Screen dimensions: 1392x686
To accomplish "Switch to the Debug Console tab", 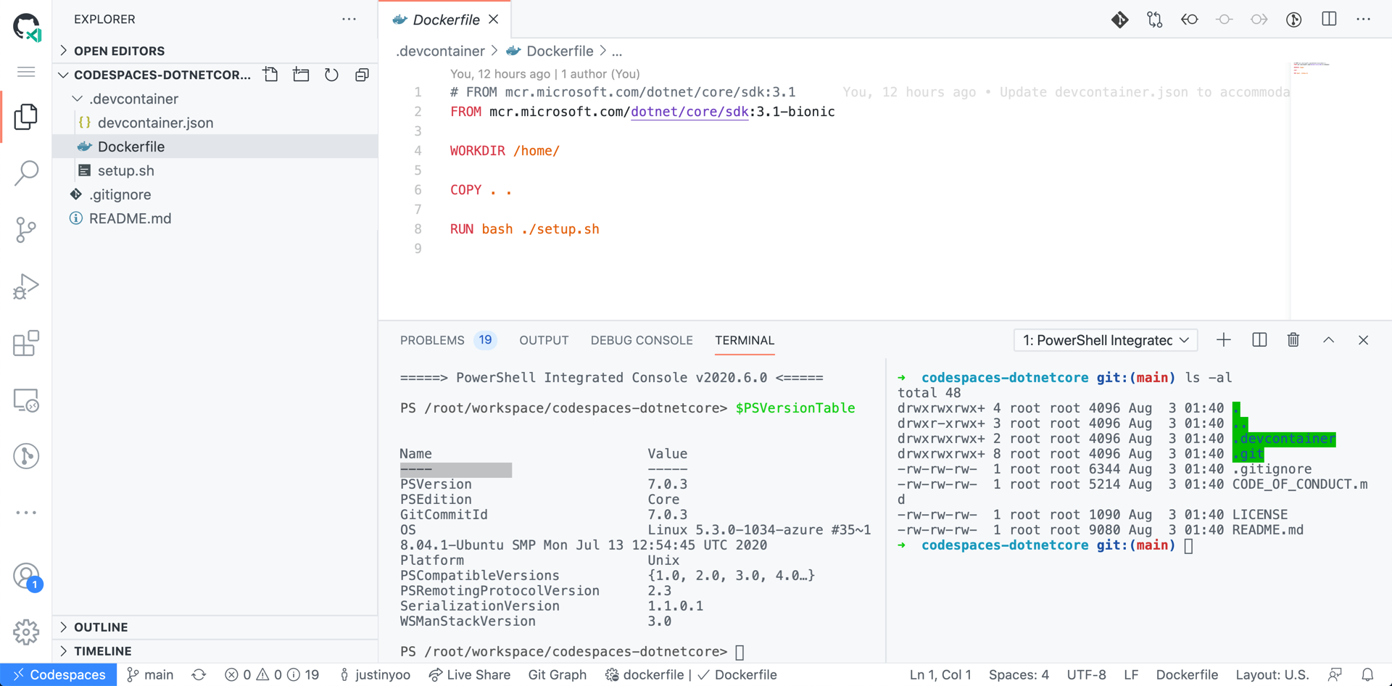I will click(642, 340).
